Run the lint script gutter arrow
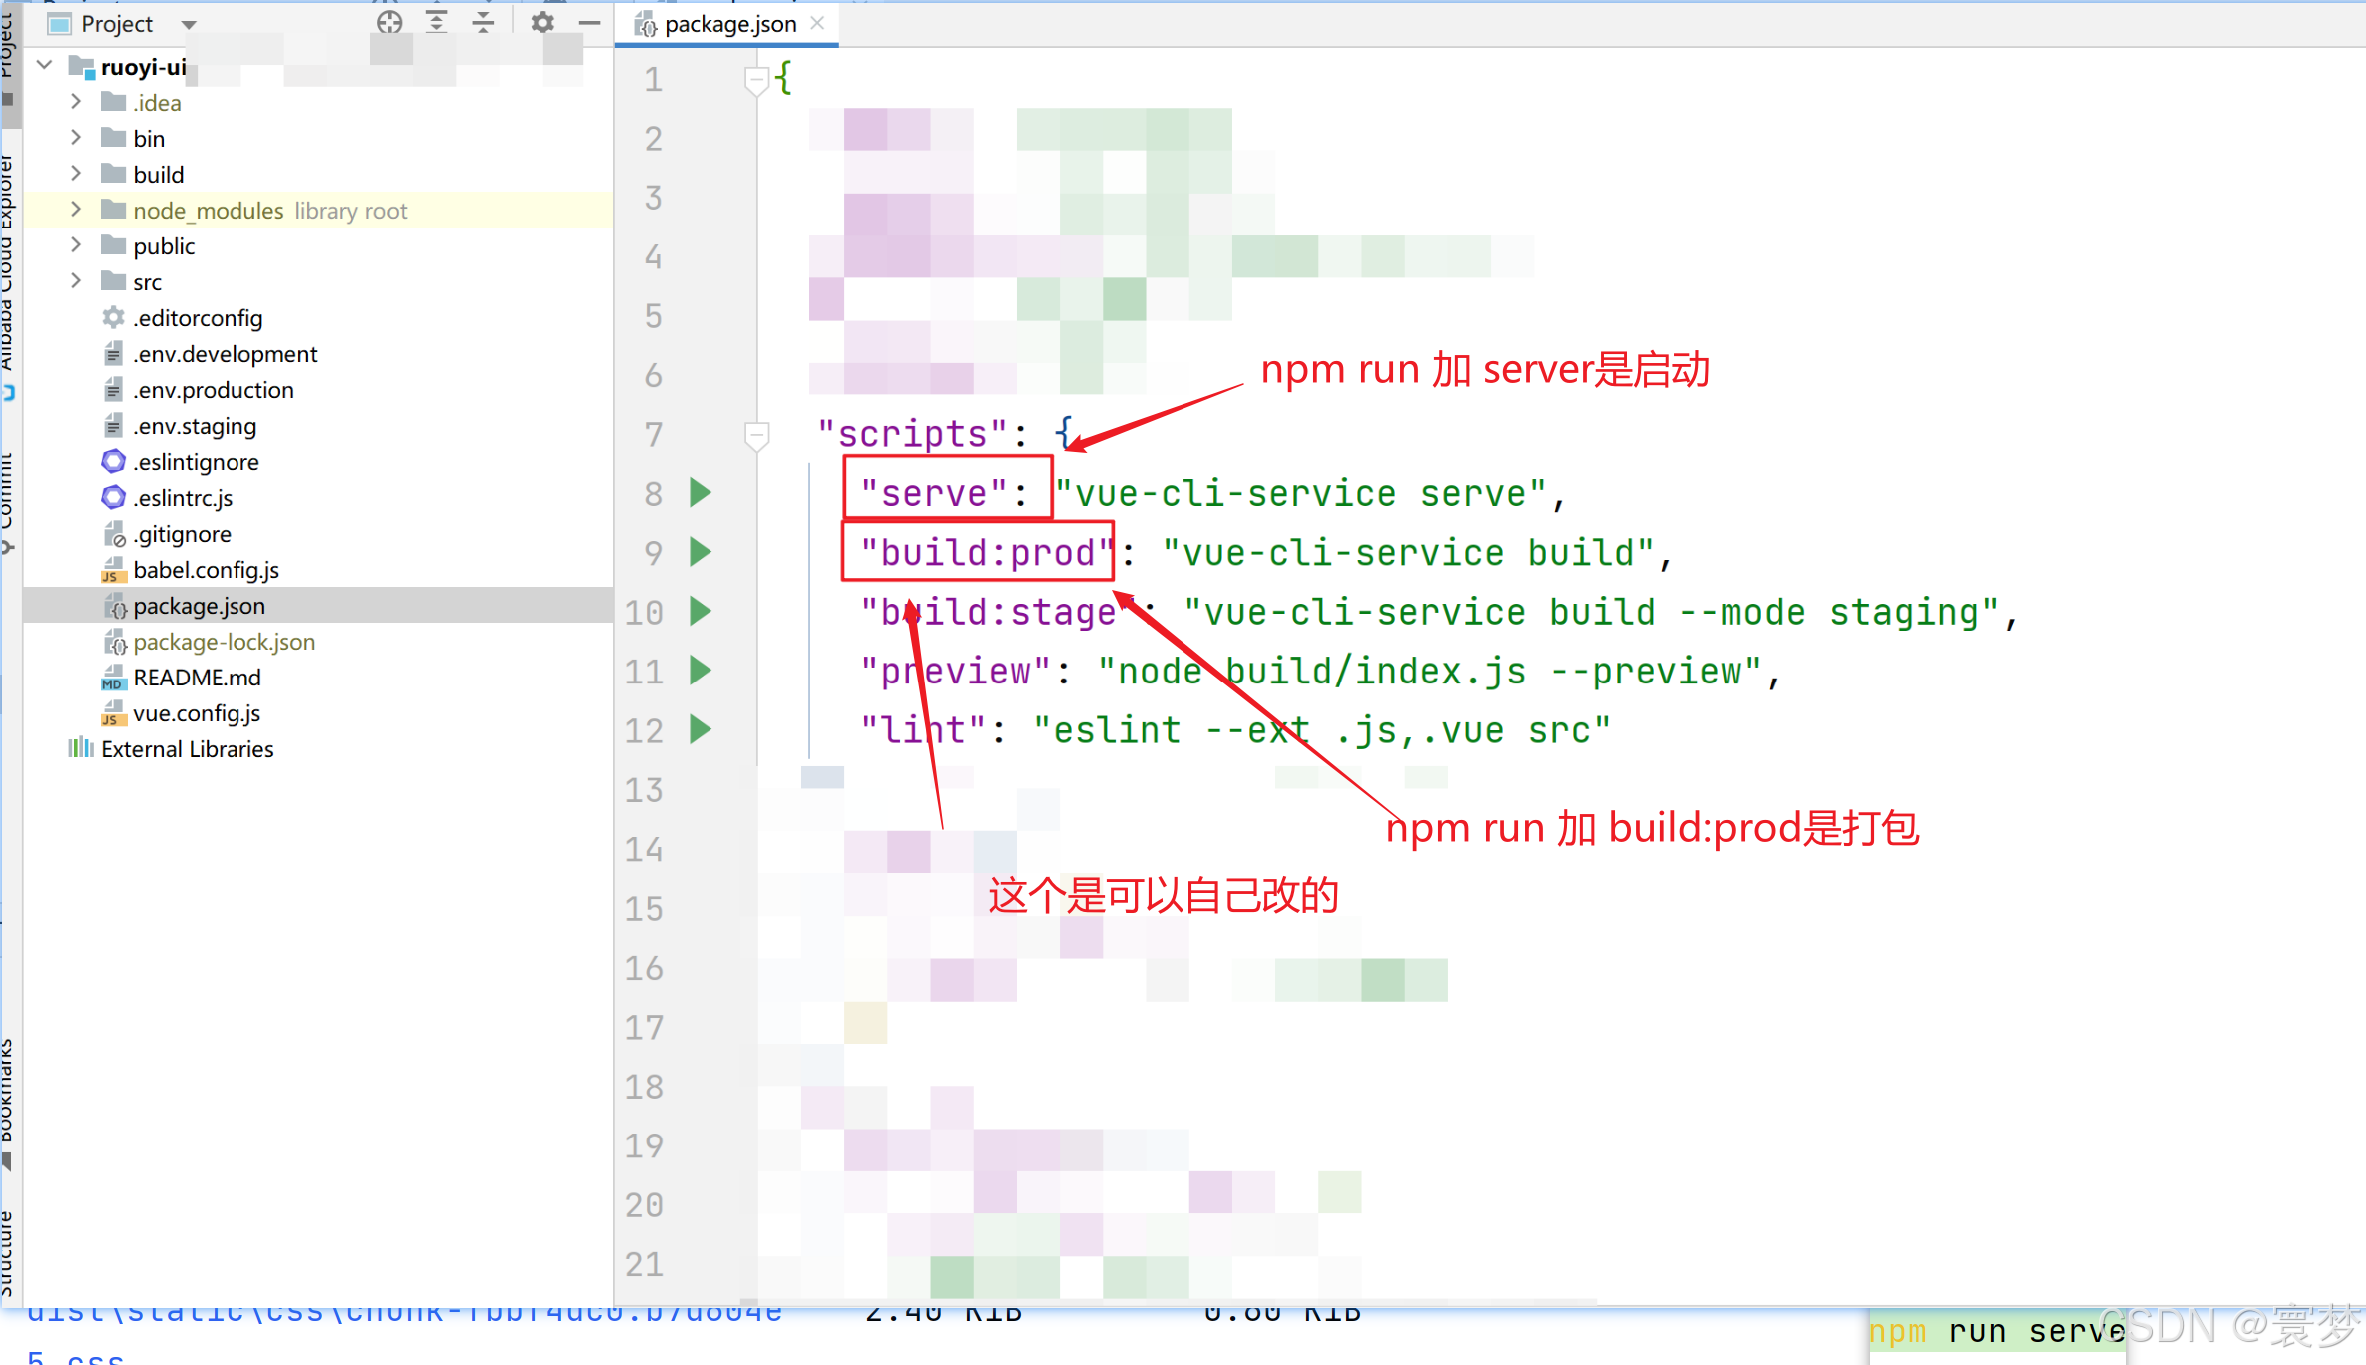Viewport: 2366px width, 1365px height. pyautogui.click(x=701, y=729)
